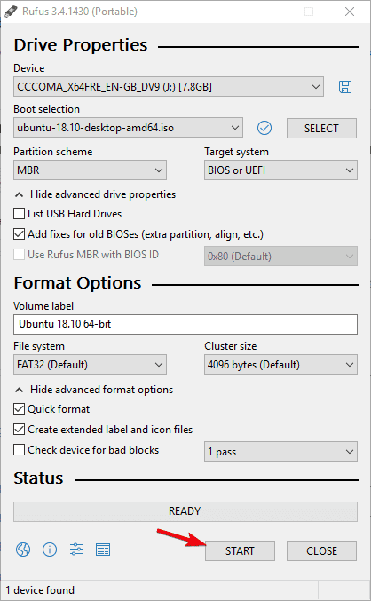Click the Rufus USB drive title icon
Viewport: 371px width, 601px height.
pyautogui.click(x=11, y=12)
